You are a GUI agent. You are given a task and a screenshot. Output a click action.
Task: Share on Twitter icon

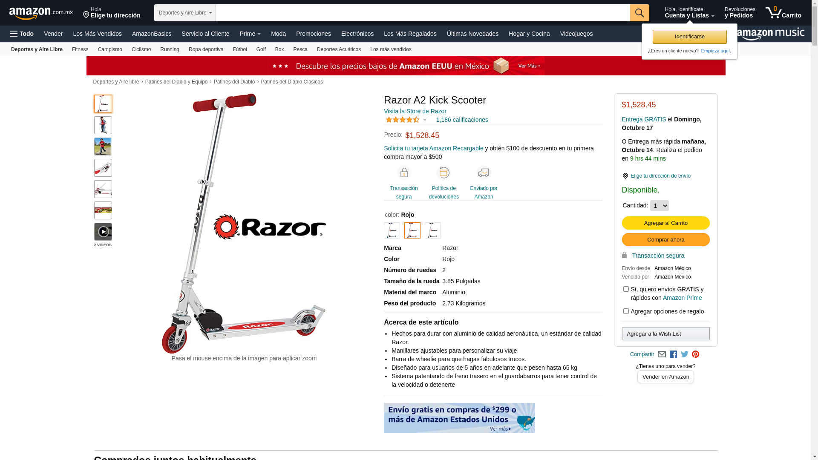(x=685, y=354)
